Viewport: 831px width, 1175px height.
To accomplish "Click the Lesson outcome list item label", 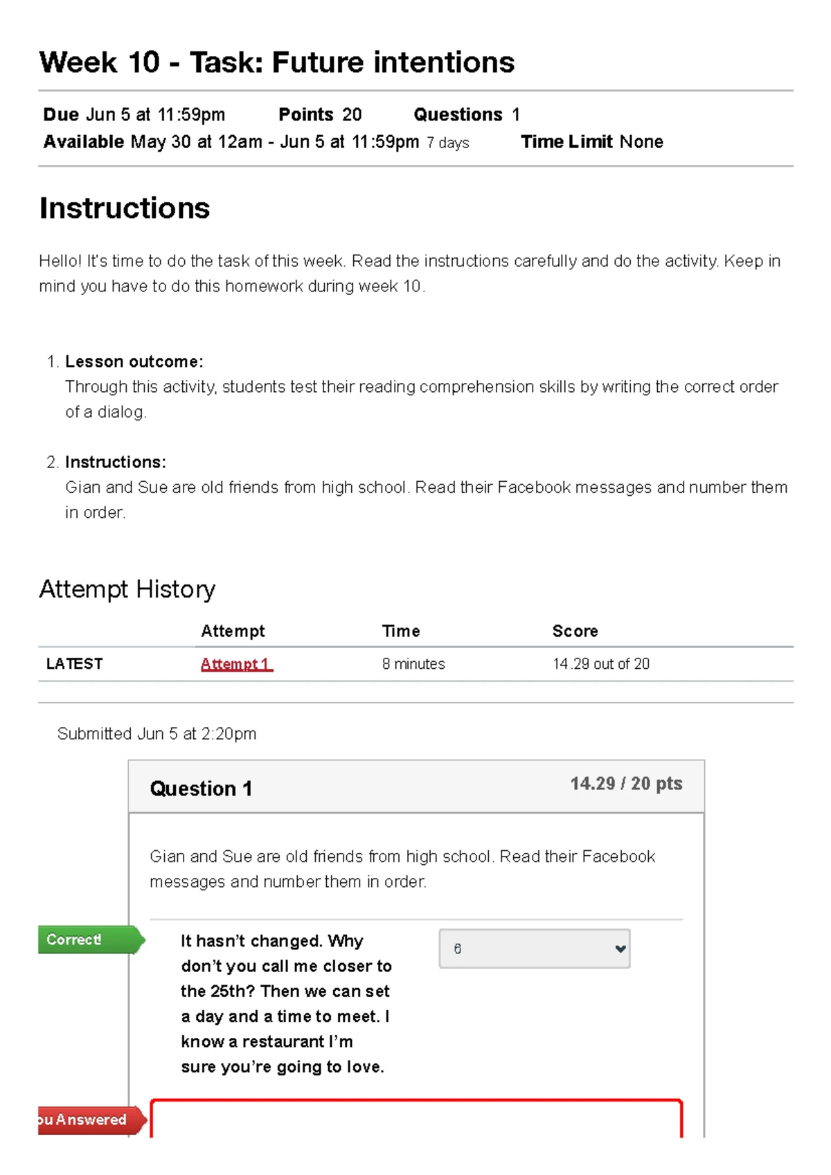I will 134,361.
